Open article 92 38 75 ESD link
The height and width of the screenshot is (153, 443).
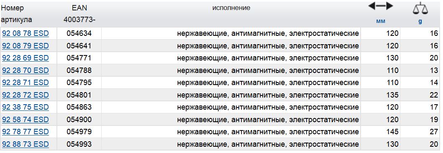pos(26,108)
